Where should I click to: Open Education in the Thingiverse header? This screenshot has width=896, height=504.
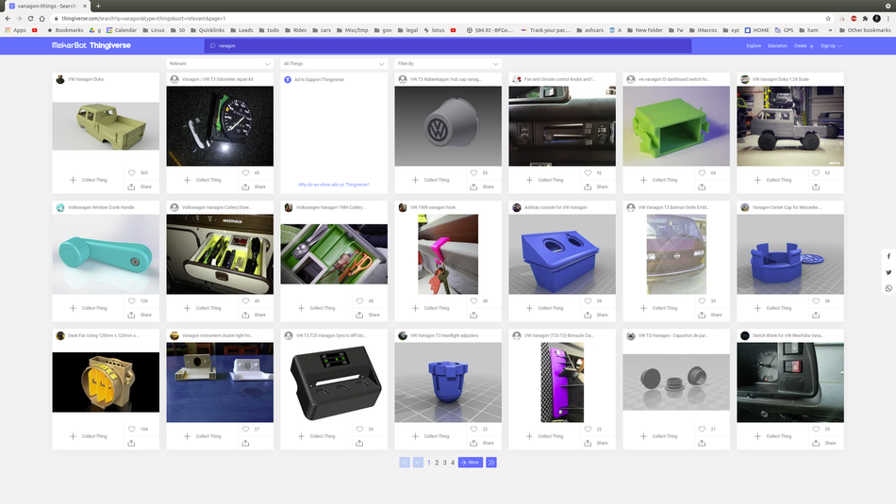point(777,45)
